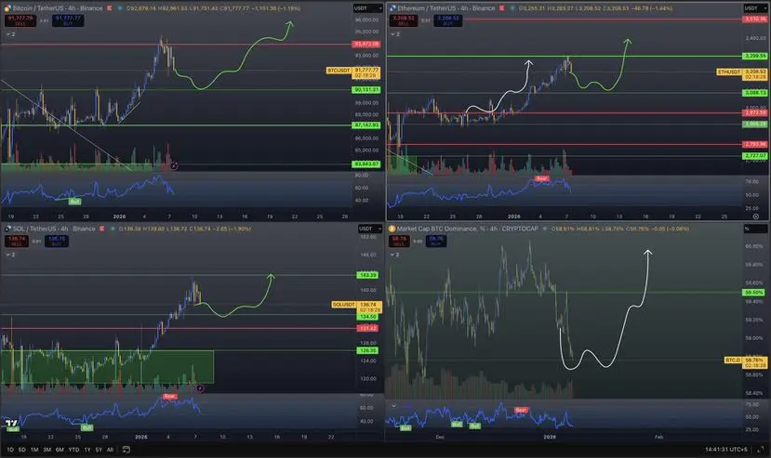Click the ETHUSDT price label on Ethereum axis

click(x=729, y=72)
